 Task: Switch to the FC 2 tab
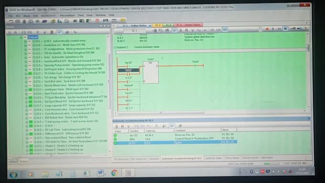(158, 25)
